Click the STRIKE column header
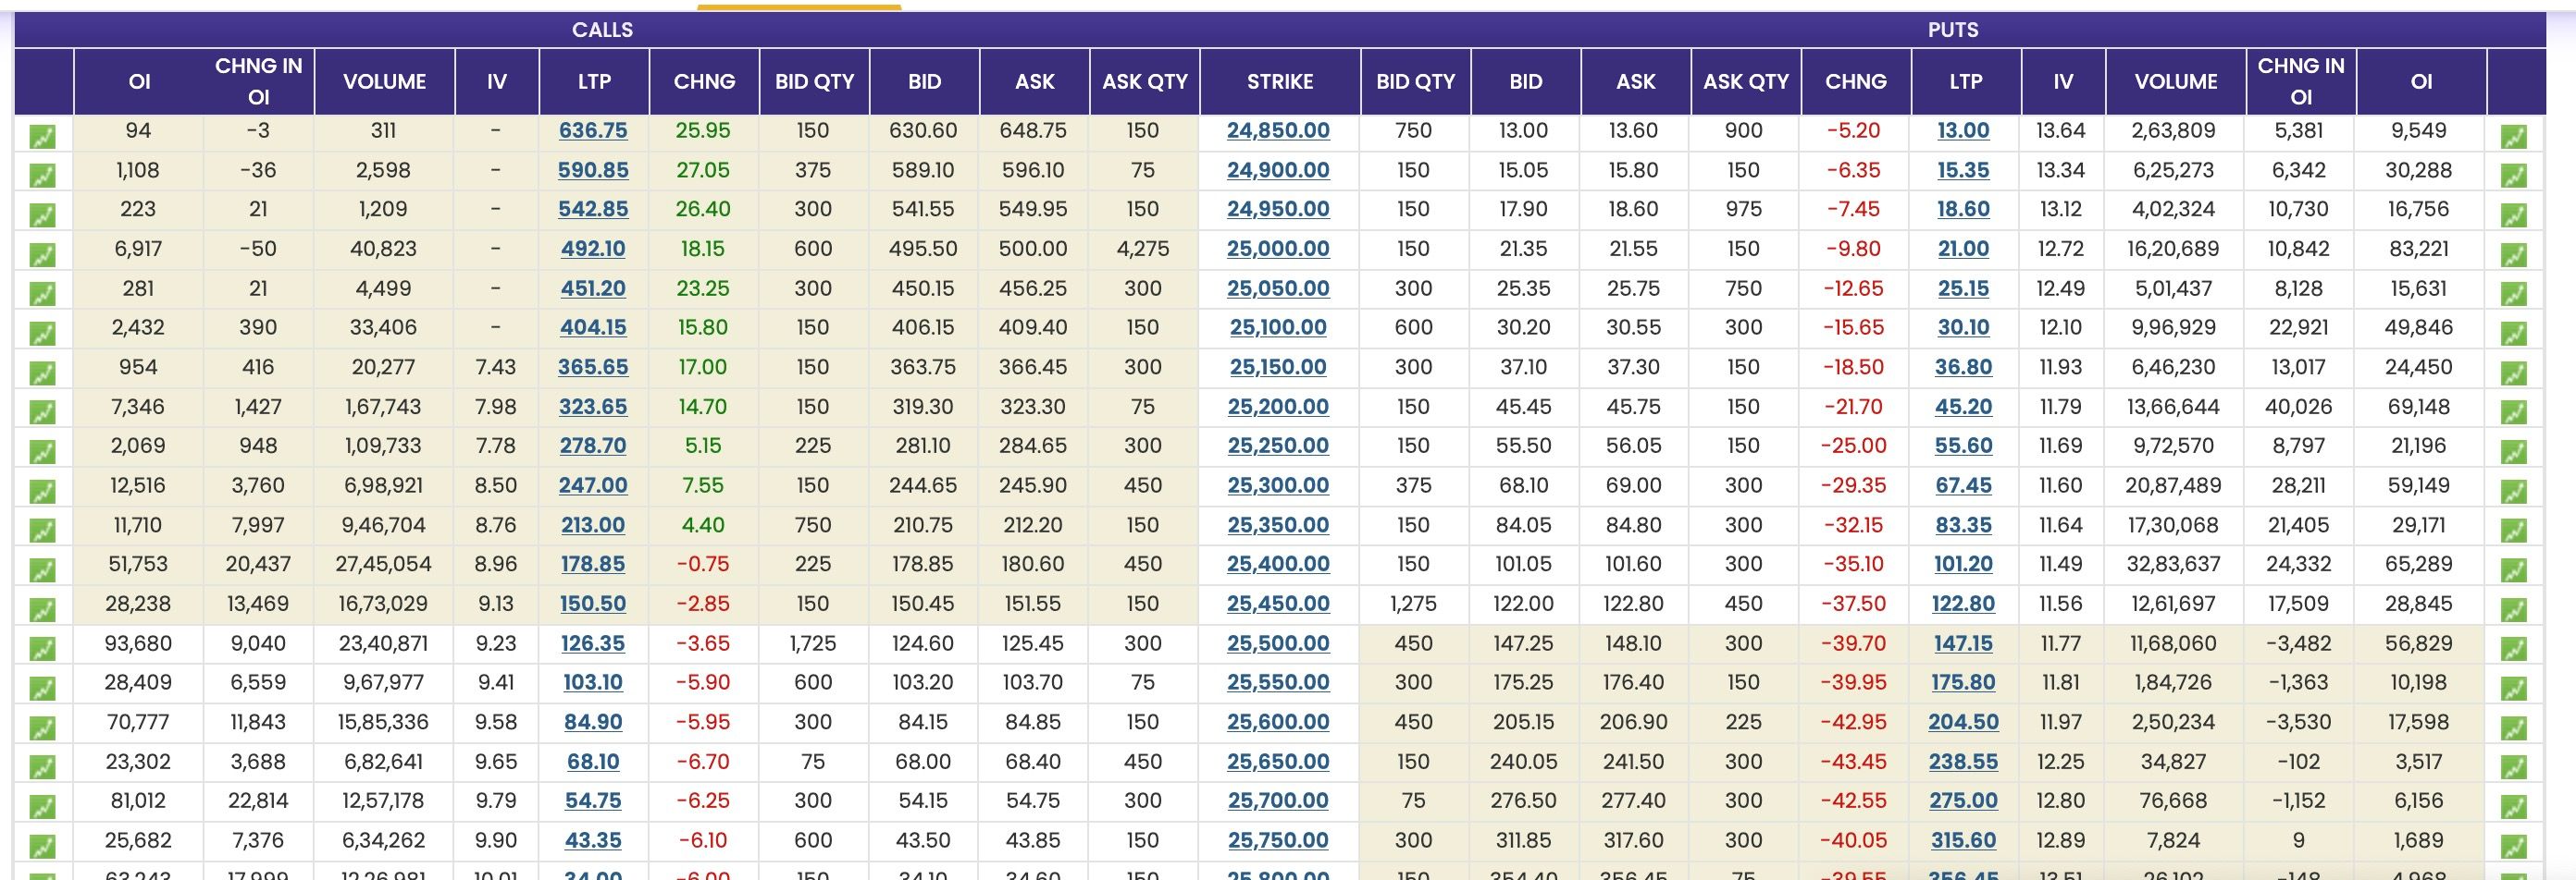Screen dimensions: 2576x880 pyautogui.click(x=1279, y=82)
